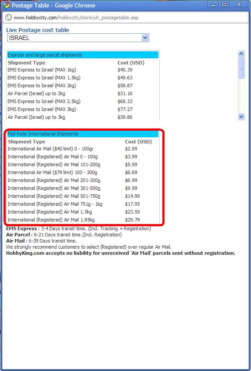The height and width of the screenshot is (371, 251).
Task: Minimize the Postage Table window
Action: 213,5
